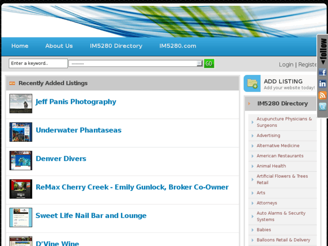Open the Advertising category
The image size is (328, 246).
tap(268, 135)
